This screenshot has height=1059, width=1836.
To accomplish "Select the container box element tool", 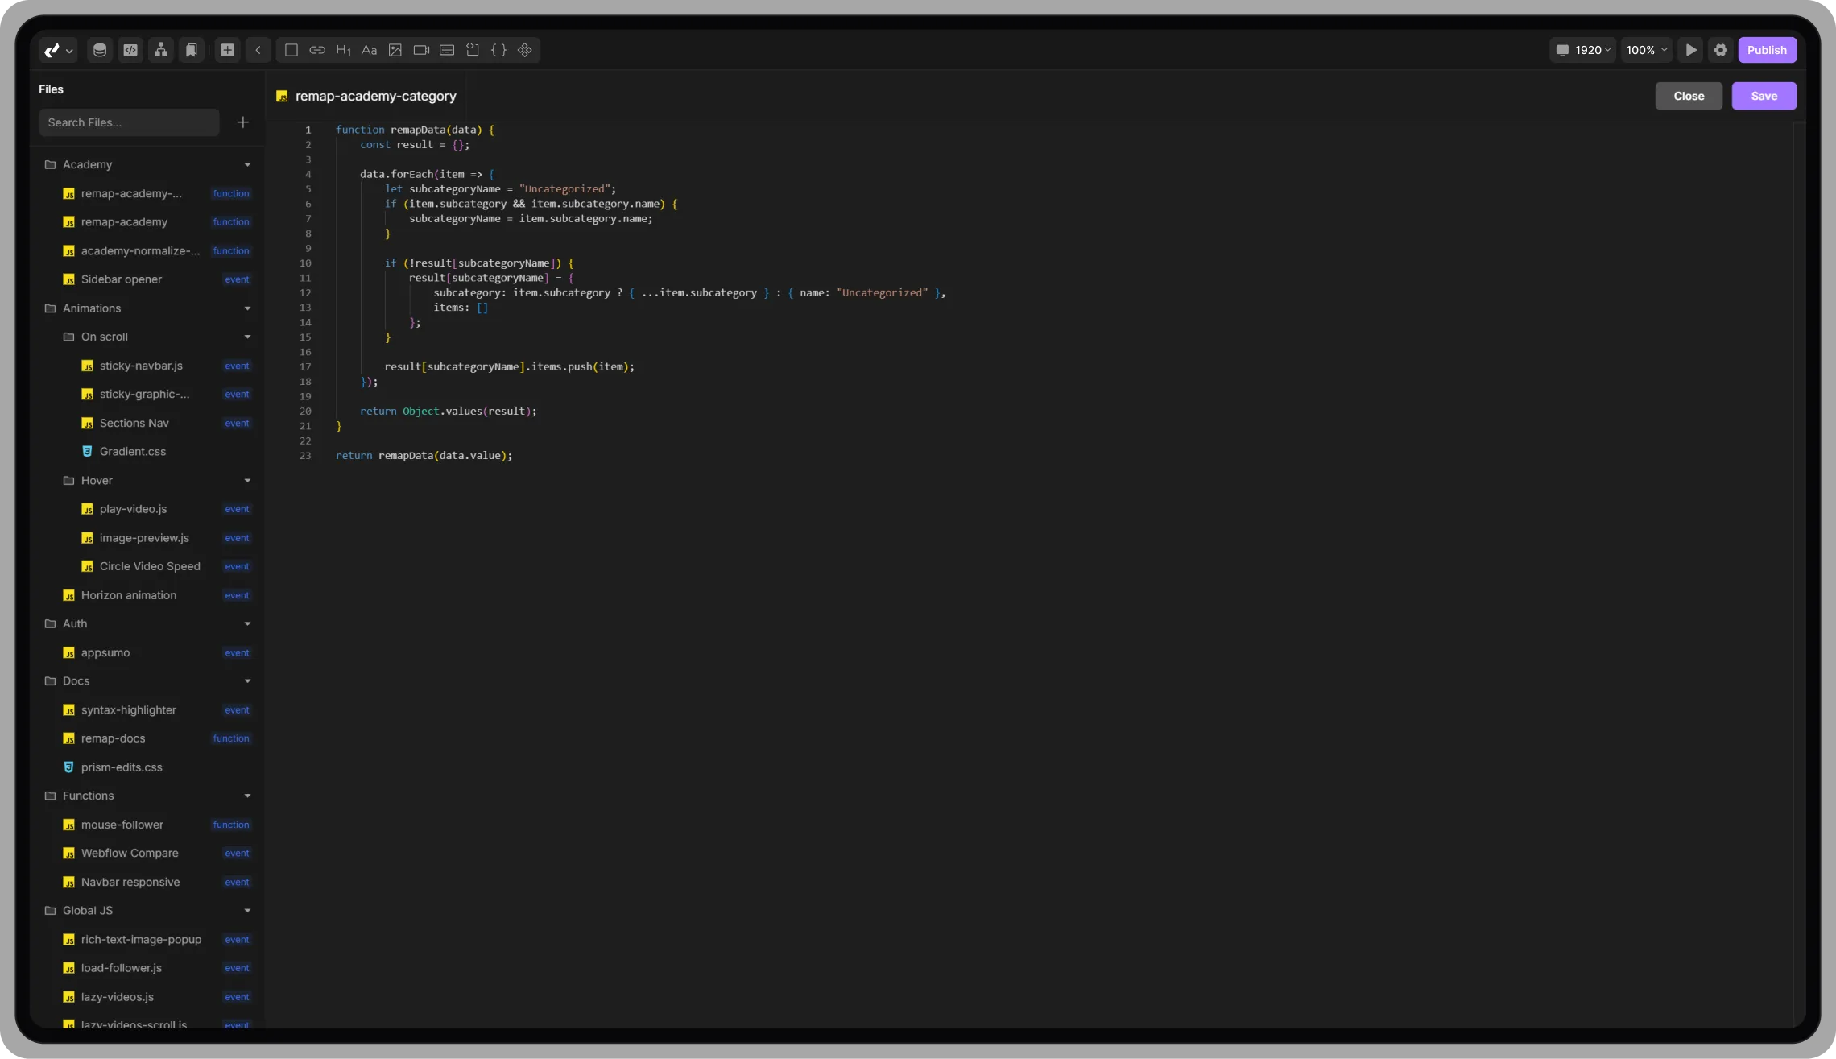I will [x=292, y=50].
